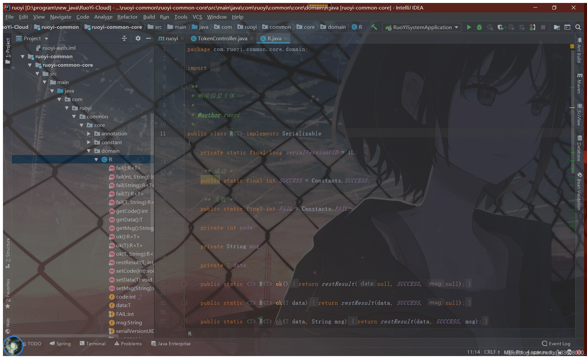Open 2: Favorites side panel
587x359 pixels.
click(x=8, y=293)
